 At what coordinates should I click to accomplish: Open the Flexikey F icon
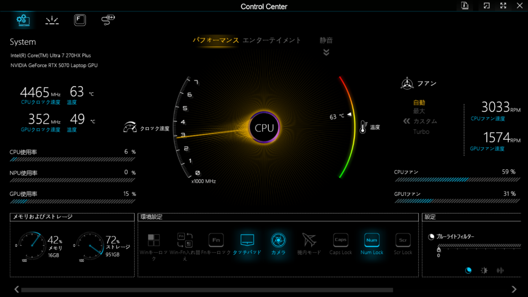pyautogui.click(x=80, y=20)
